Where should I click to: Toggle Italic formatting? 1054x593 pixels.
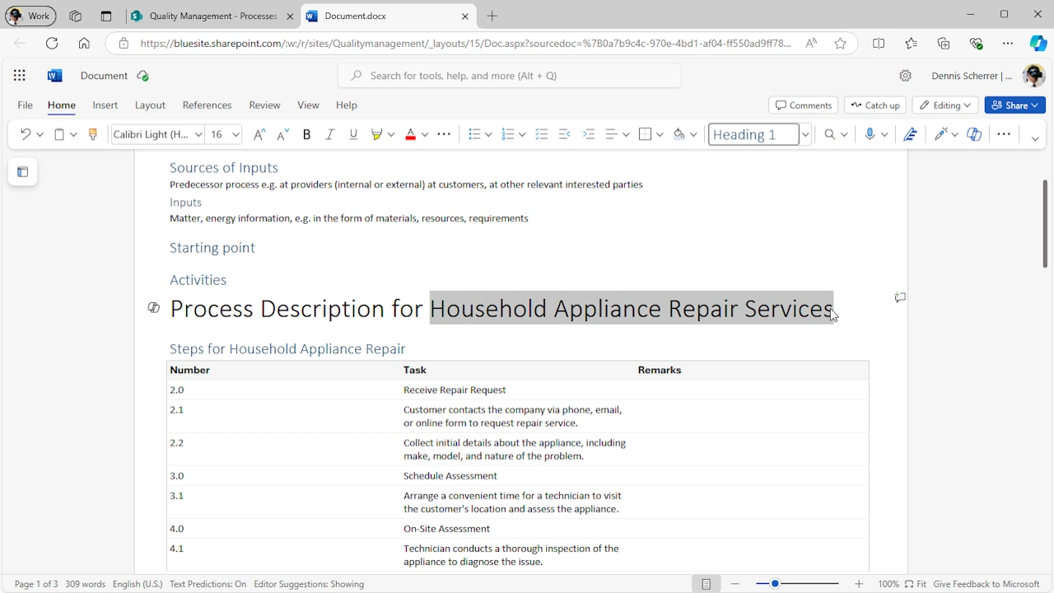tap(329, 134)
